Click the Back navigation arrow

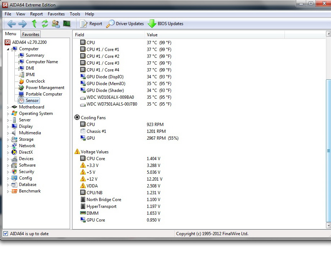(x=12, y=24)
